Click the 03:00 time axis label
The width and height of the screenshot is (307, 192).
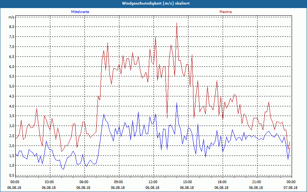(x=50, y=182)
